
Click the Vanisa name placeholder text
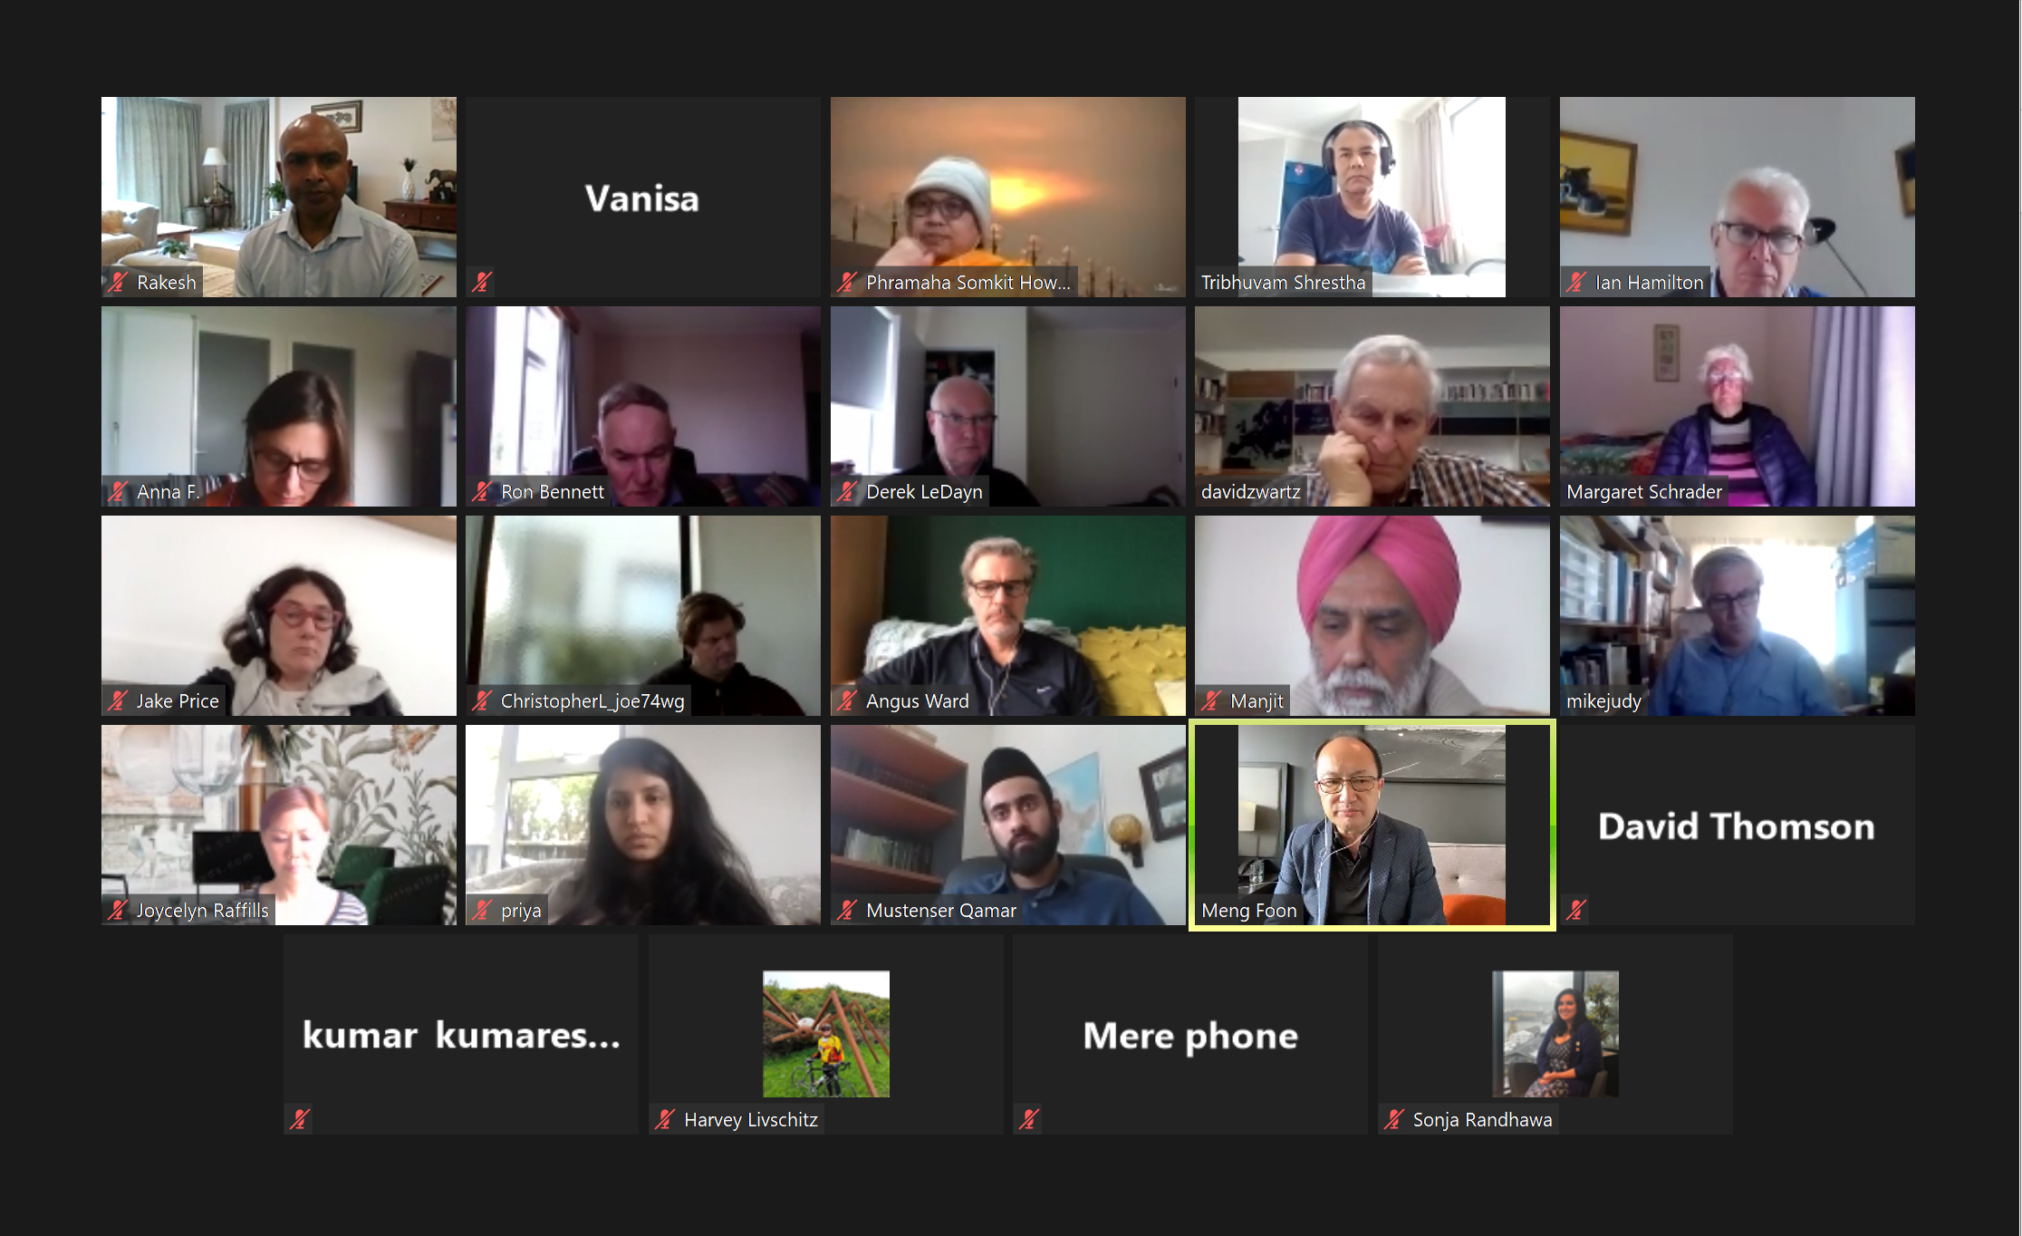coord(642,198)
